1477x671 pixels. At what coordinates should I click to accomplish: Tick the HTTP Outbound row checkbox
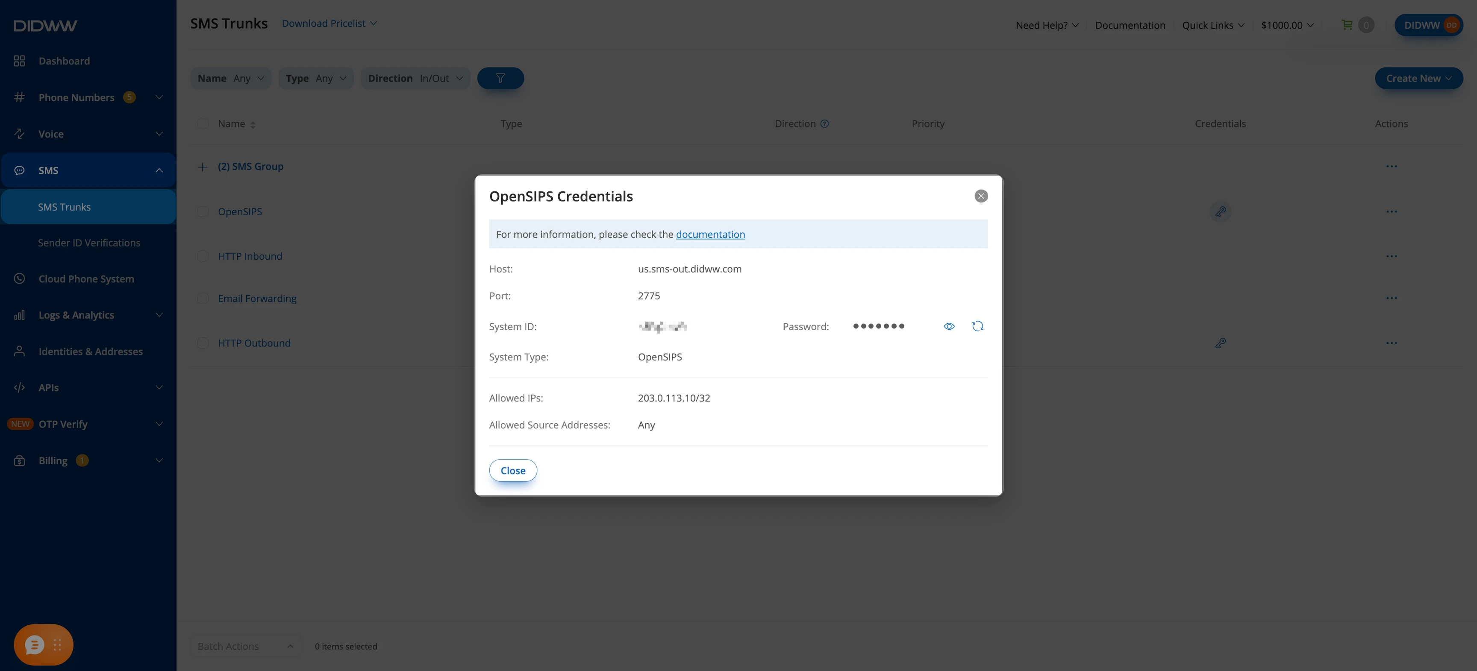(x=203, y=343)
